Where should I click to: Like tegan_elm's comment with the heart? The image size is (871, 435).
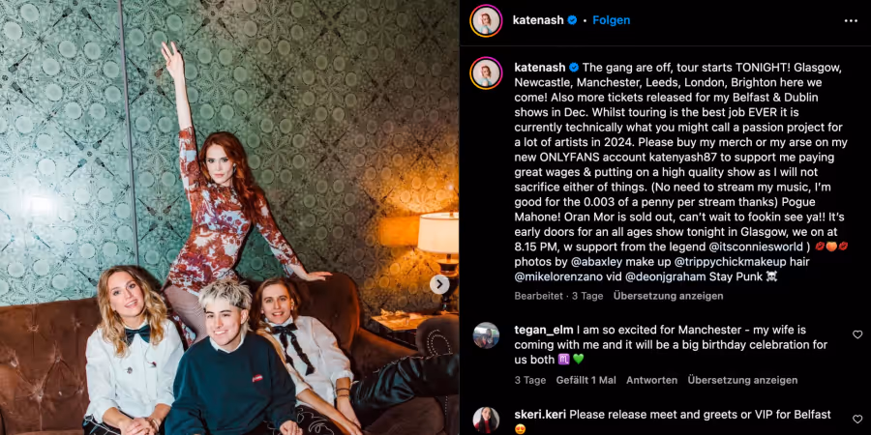pos(857,334)
